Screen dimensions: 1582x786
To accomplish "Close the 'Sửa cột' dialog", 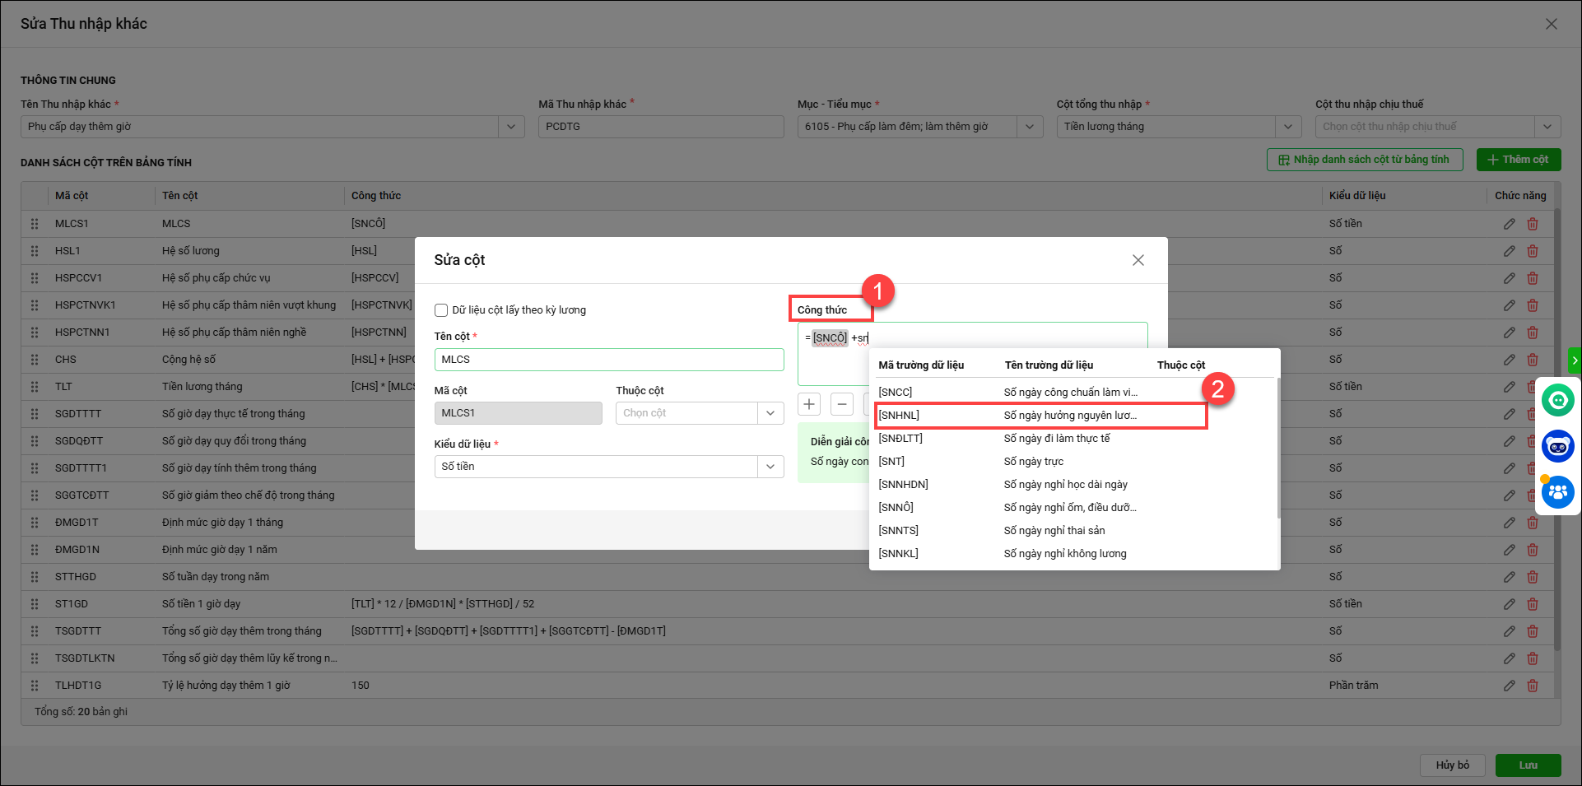I will [x=1138, y=260].
